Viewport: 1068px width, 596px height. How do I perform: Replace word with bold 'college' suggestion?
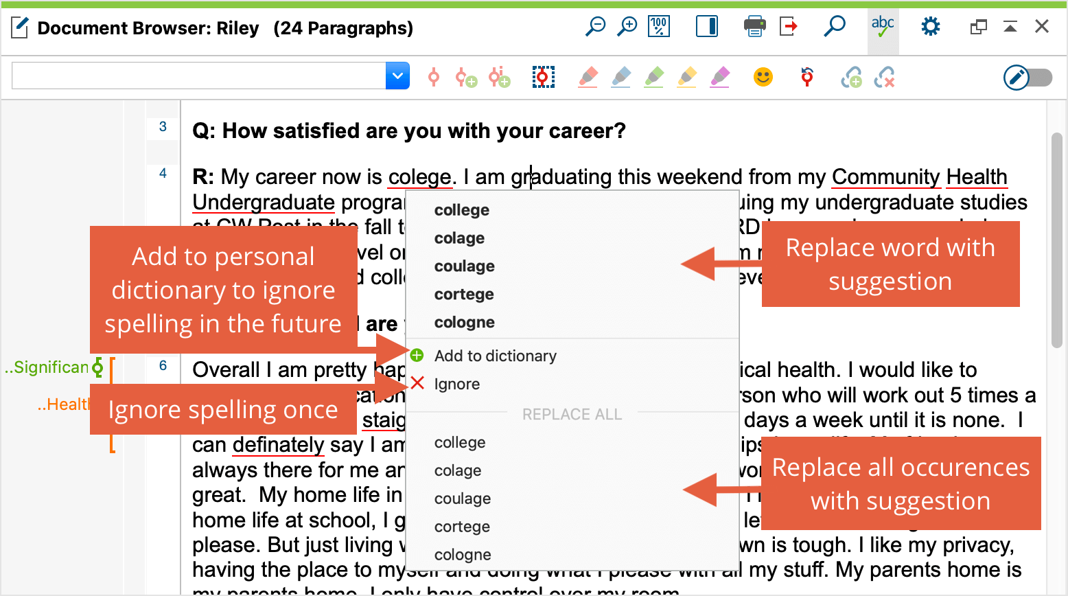[461, 210]
